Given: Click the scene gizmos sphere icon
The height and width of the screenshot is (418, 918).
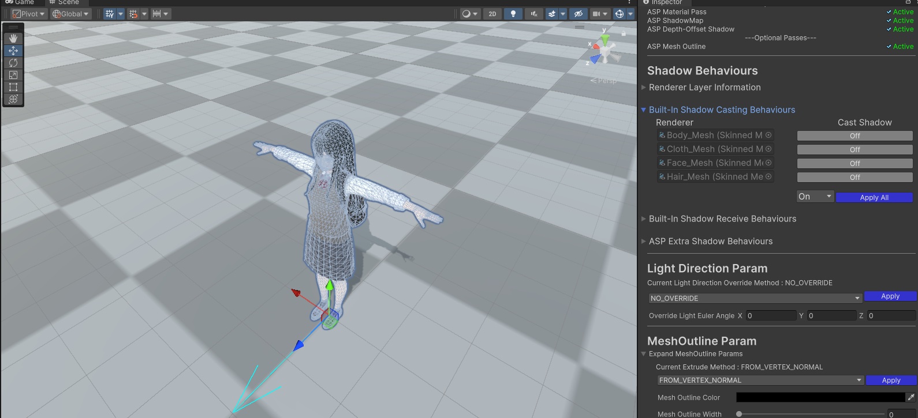Looking at the screenshot, I should (x=619, y=14).
